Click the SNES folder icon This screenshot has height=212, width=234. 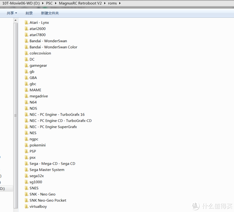[26, 188]
